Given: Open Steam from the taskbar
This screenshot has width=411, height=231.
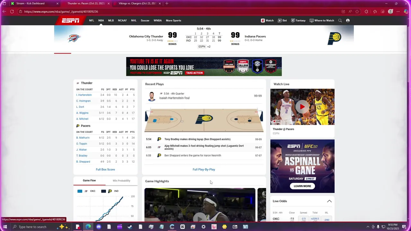Looking at the screenshot, I should point(130,227).
